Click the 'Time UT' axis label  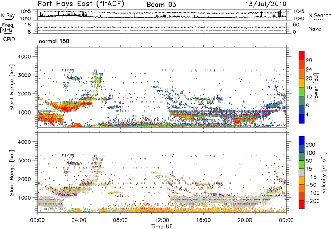162,227
